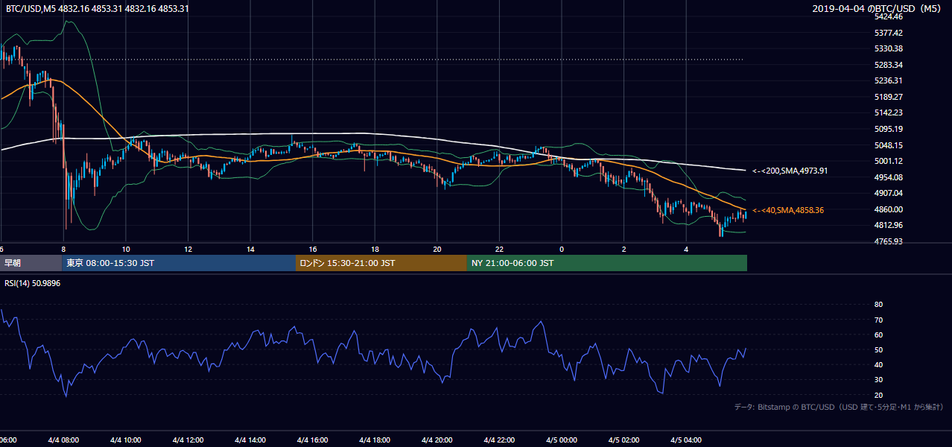Click hour marker 2 under price chart
The width and height of the screenshot is (952, 447).
pos(624,249)
